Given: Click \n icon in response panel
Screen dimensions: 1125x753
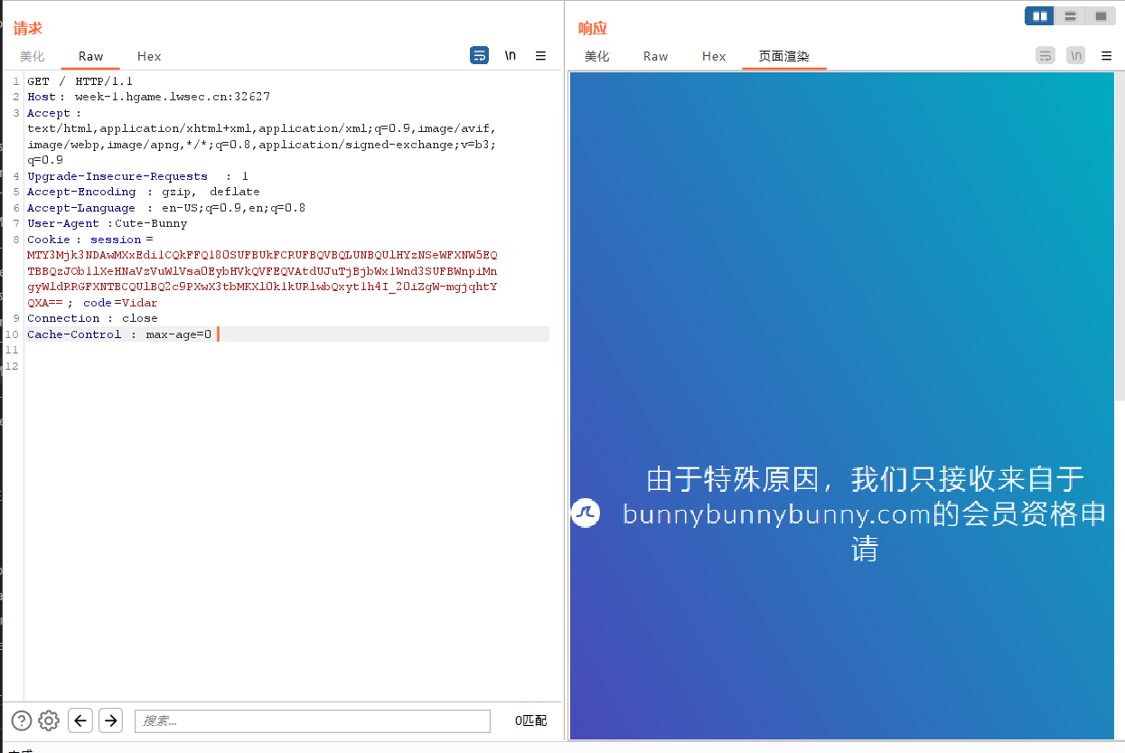Looking at the screenshot, I should [1075, 55].
